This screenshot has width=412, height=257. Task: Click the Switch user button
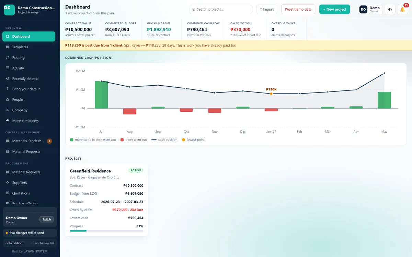pyautogui.click(x=47, y=219)
